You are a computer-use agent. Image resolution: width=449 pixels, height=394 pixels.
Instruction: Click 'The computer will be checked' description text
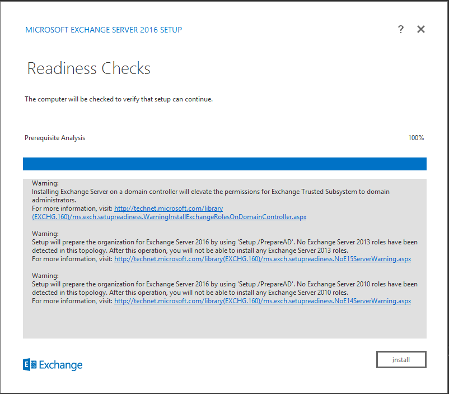coord(119,99)
